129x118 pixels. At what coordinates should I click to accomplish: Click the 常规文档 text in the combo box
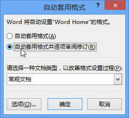tap(20, 79)
